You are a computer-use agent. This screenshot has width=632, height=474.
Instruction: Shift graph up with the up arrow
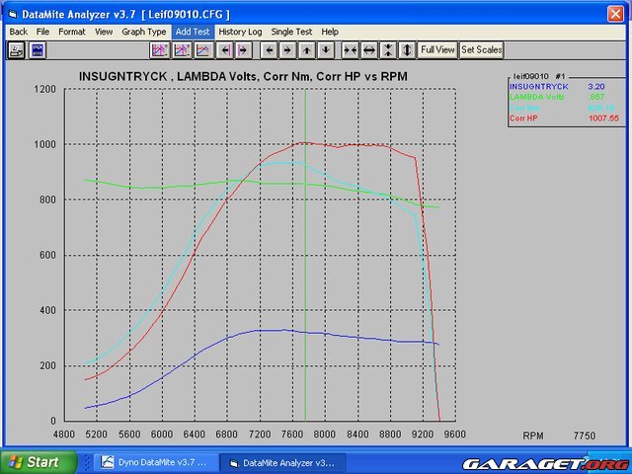[307, 49]
